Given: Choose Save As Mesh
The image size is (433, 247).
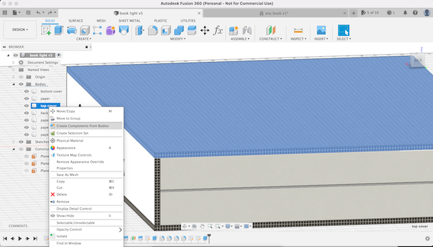Looking at the screenshot, I should tap(86, 175).
